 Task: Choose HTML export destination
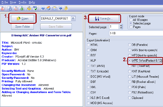(x=93, y=45)
